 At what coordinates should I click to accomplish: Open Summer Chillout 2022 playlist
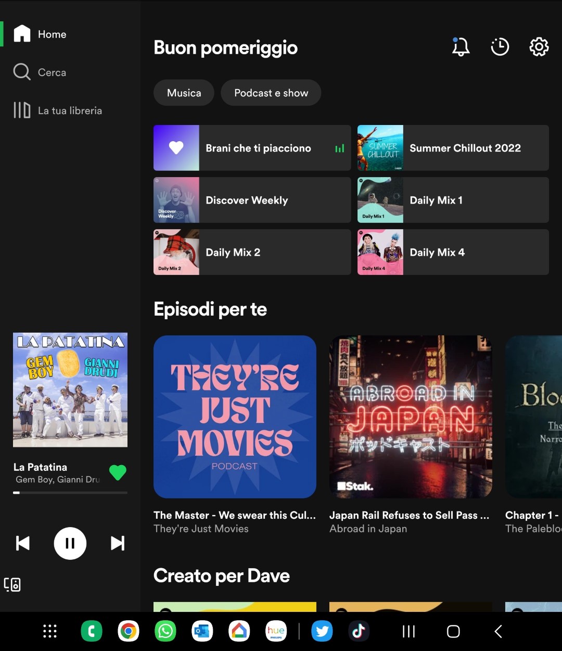click(x=453, y=148)
